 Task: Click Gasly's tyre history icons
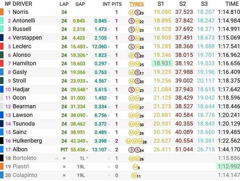pyautogui.click(x=134, y=72)
